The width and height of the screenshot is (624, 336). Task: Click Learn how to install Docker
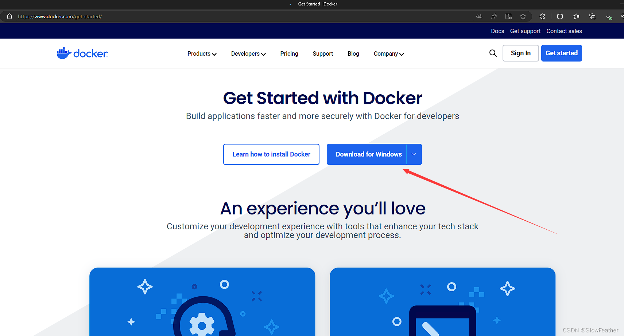click(271, 154)
